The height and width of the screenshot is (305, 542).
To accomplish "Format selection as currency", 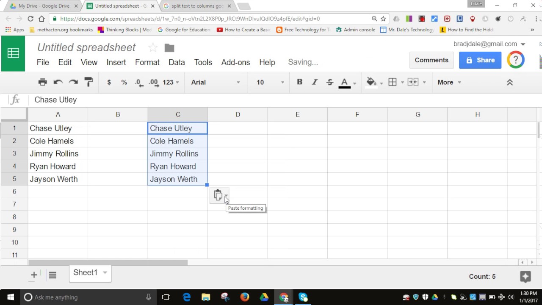I will click(x=109, y=82).
